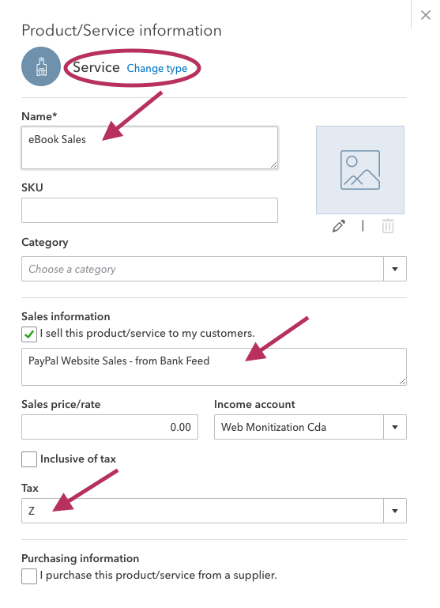Image resolution: width=440 pixels, height=608 pixels.
Task: Click the empty SKU input field
Action: click(149, 210)
